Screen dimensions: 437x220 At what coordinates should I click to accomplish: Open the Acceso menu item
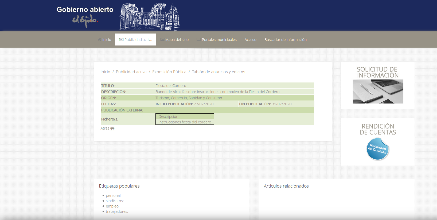pos(250,40)
